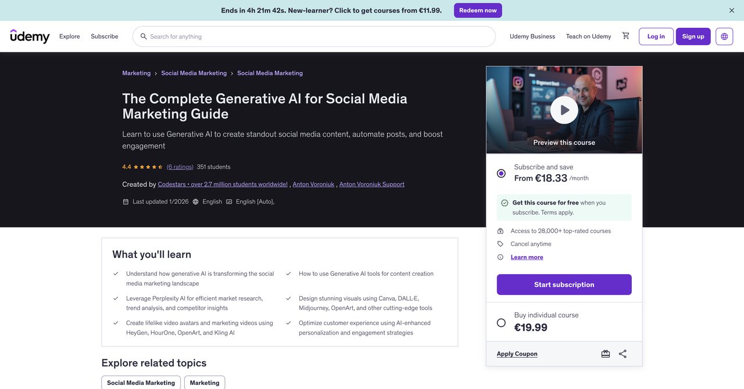Screen dimensions: 744x389
Task: Click the star rating icons
Action: 148,167
